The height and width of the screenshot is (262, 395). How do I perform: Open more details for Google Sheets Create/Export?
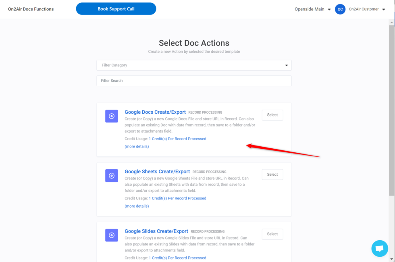click(136, 206)
